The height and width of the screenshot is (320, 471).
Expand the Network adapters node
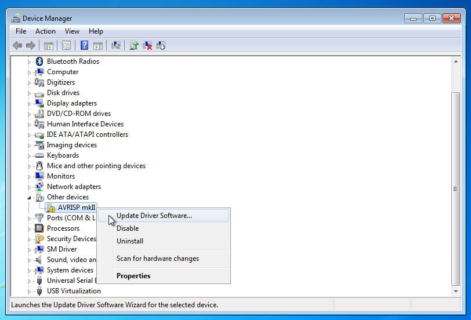[30, 187]
